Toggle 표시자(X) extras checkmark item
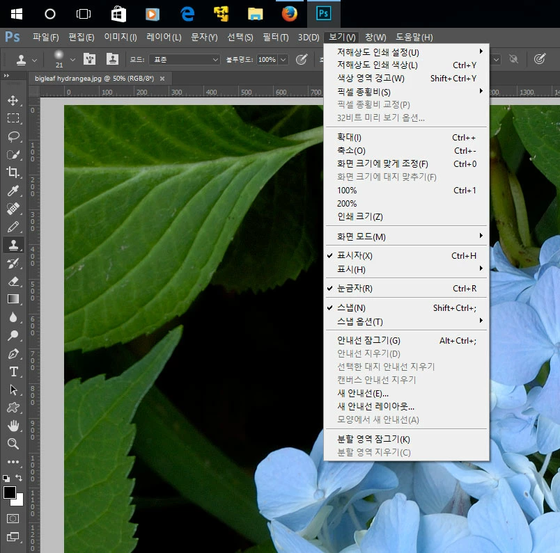Viewport: 560px width, 553px height. pos(407,256)
